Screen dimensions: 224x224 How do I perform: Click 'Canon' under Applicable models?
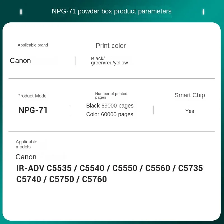(26, 157)
